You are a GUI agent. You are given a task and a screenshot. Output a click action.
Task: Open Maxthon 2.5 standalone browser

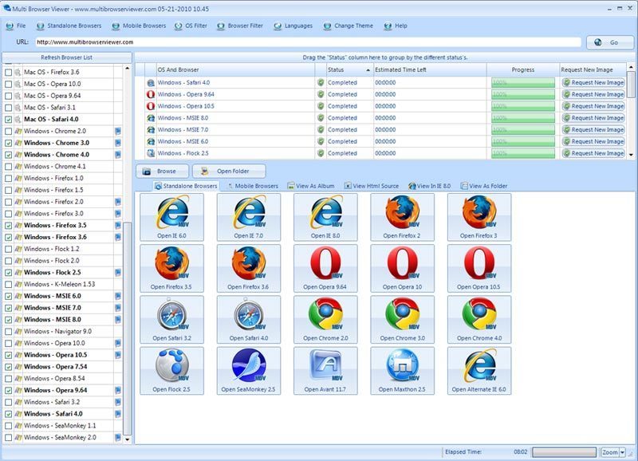click(402, 371)
